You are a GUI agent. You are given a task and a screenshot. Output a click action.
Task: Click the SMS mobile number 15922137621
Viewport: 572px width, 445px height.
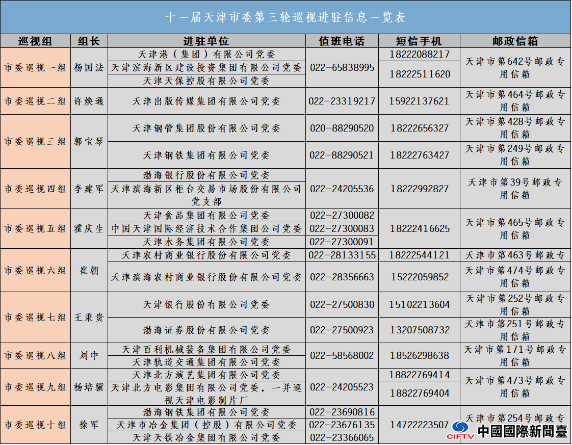(420, 101)
